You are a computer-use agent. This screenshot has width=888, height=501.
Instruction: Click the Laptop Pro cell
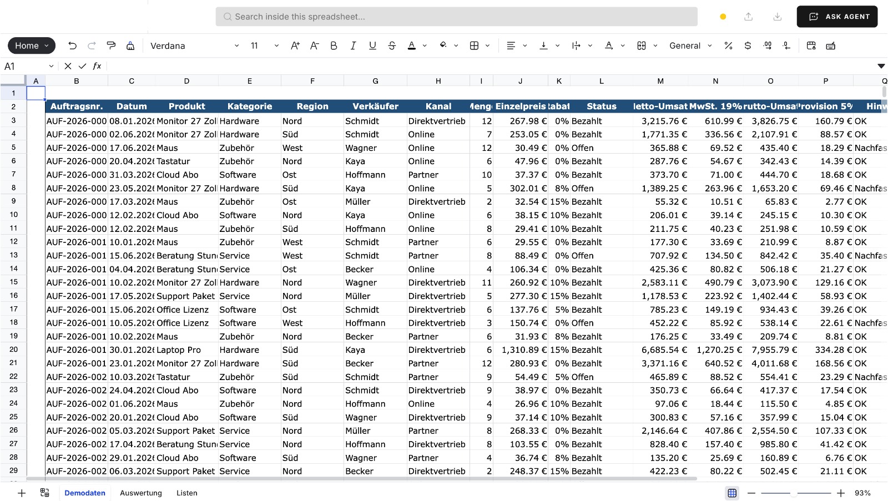[x=186, y=350]
